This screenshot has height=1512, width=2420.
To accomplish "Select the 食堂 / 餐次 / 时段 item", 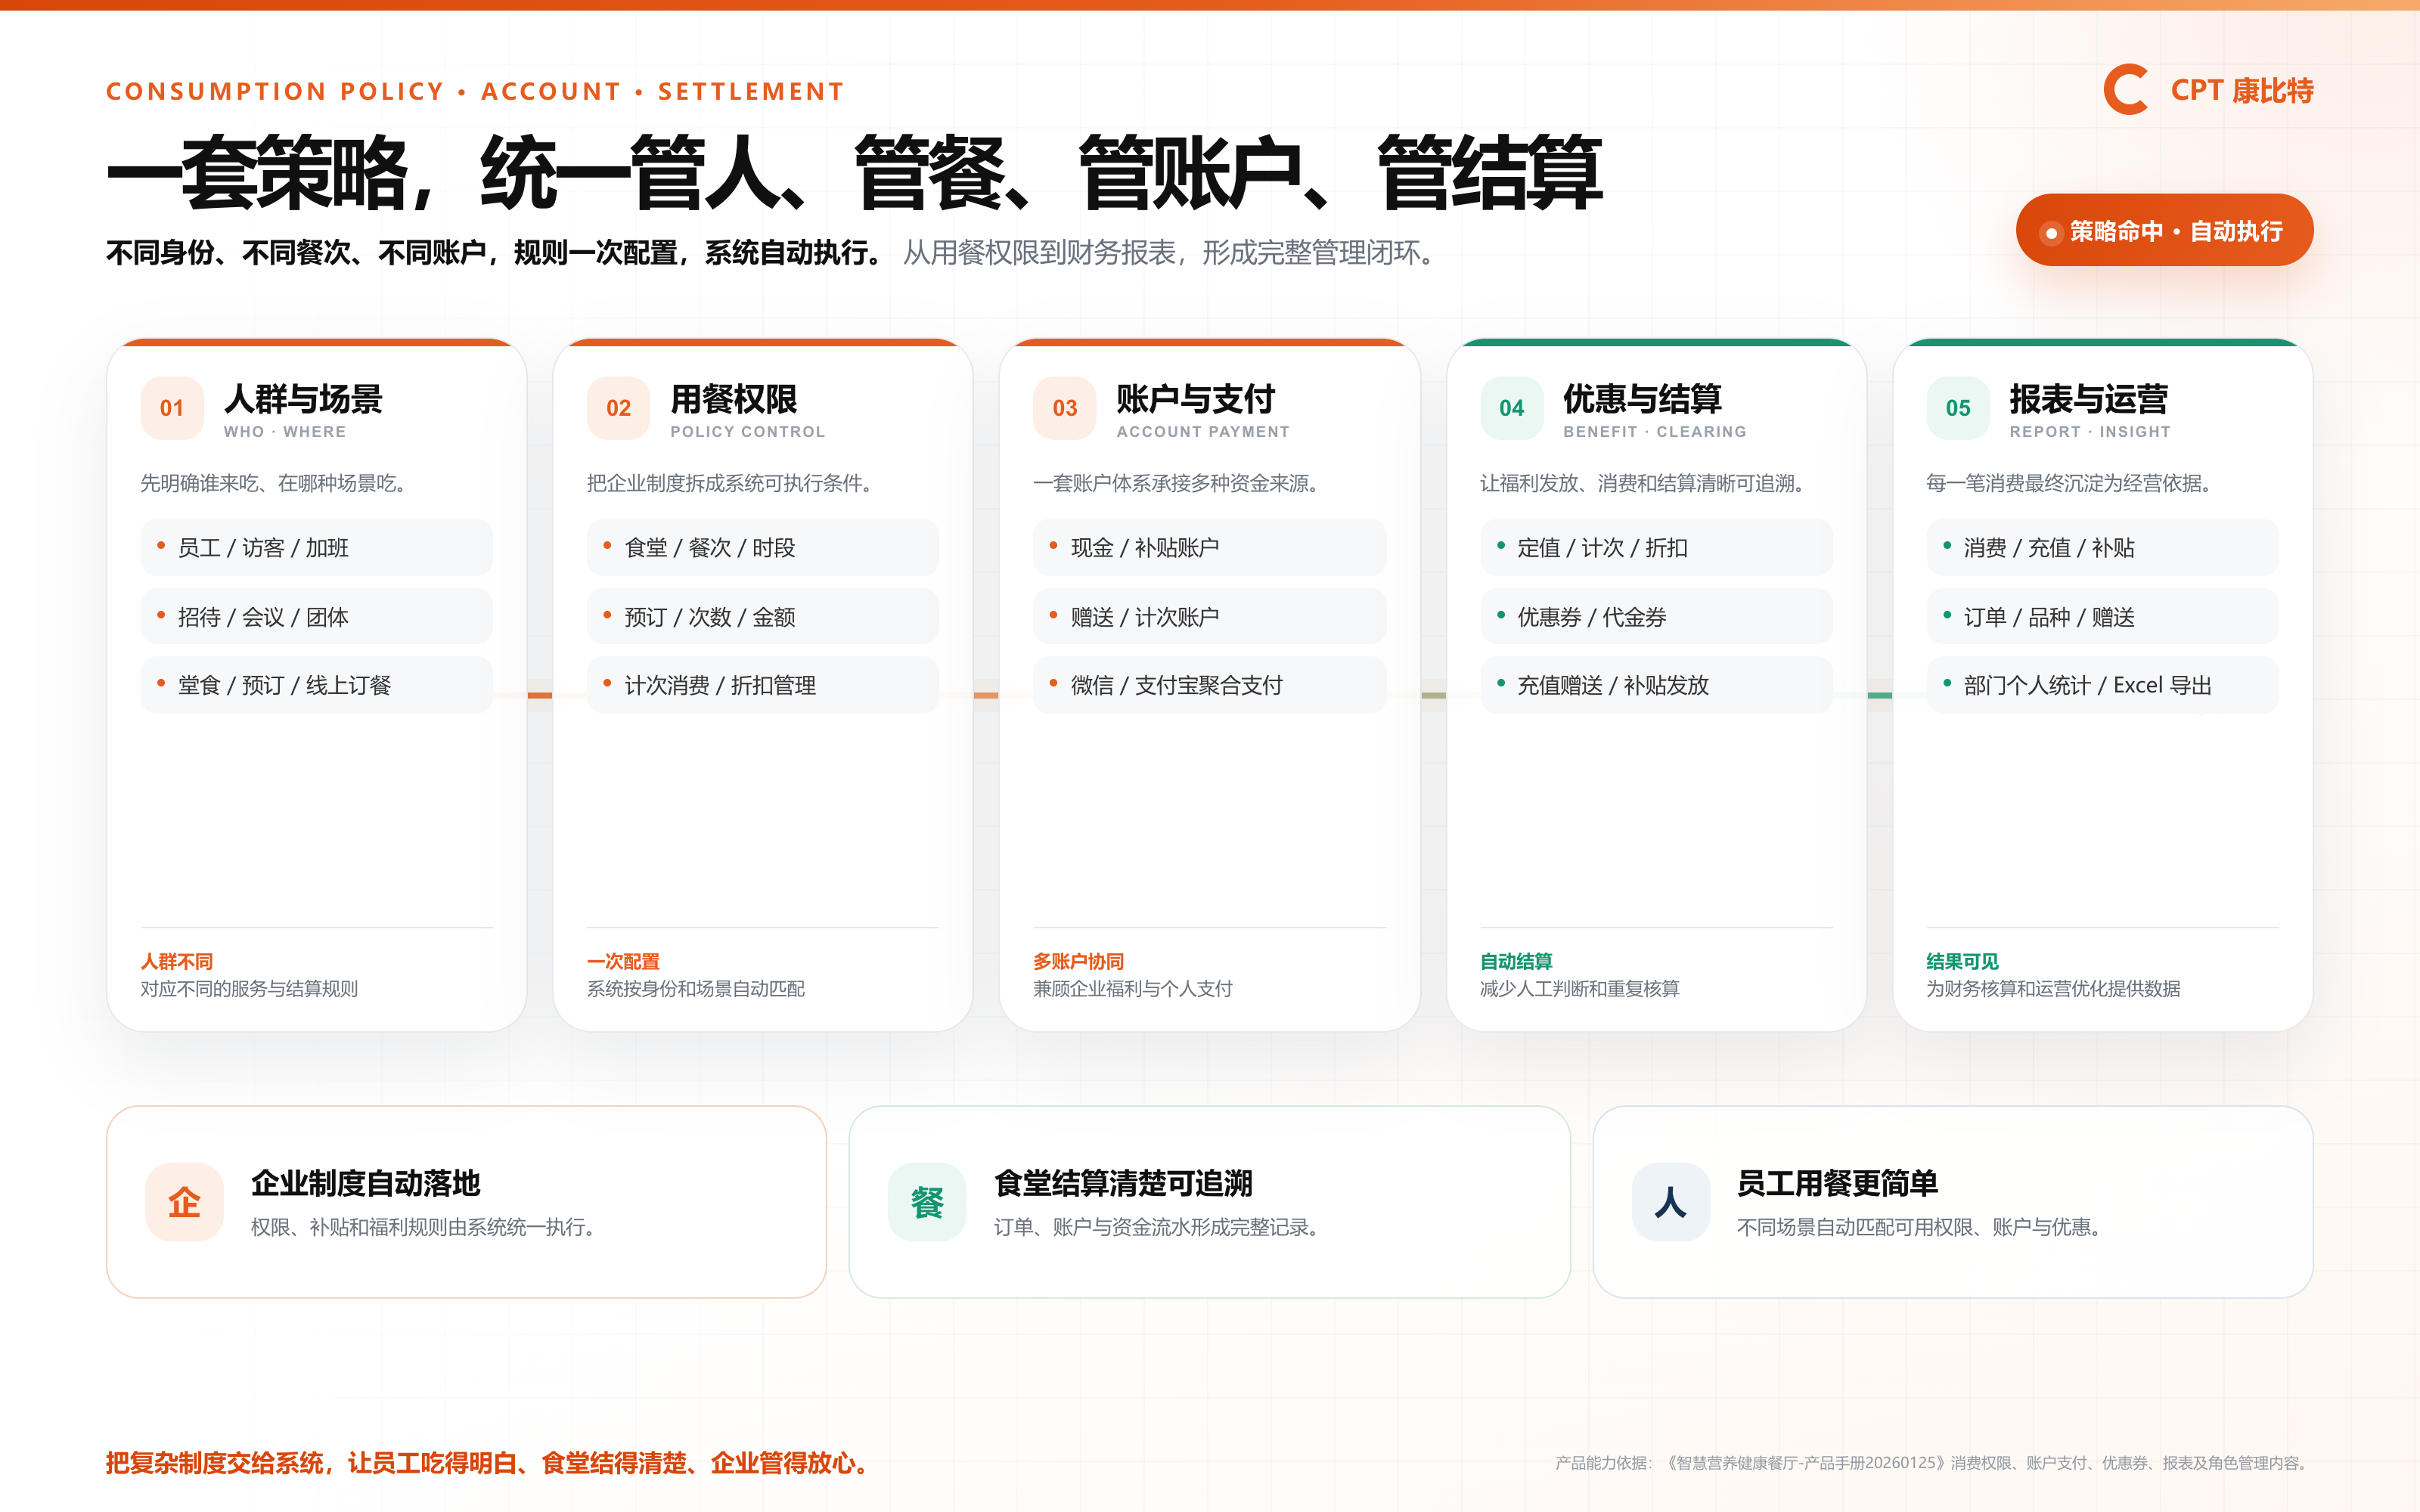I will pyautogui.click(x=763, y=547).
